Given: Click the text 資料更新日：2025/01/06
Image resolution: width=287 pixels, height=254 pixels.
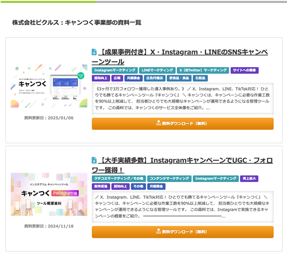Looking at the screenshot, I should click(49, 118).
